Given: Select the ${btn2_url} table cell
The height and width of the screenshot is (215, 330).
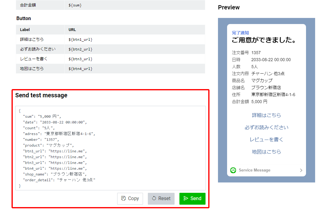Looking at the screenshot, I should click(x=80, y=49).
